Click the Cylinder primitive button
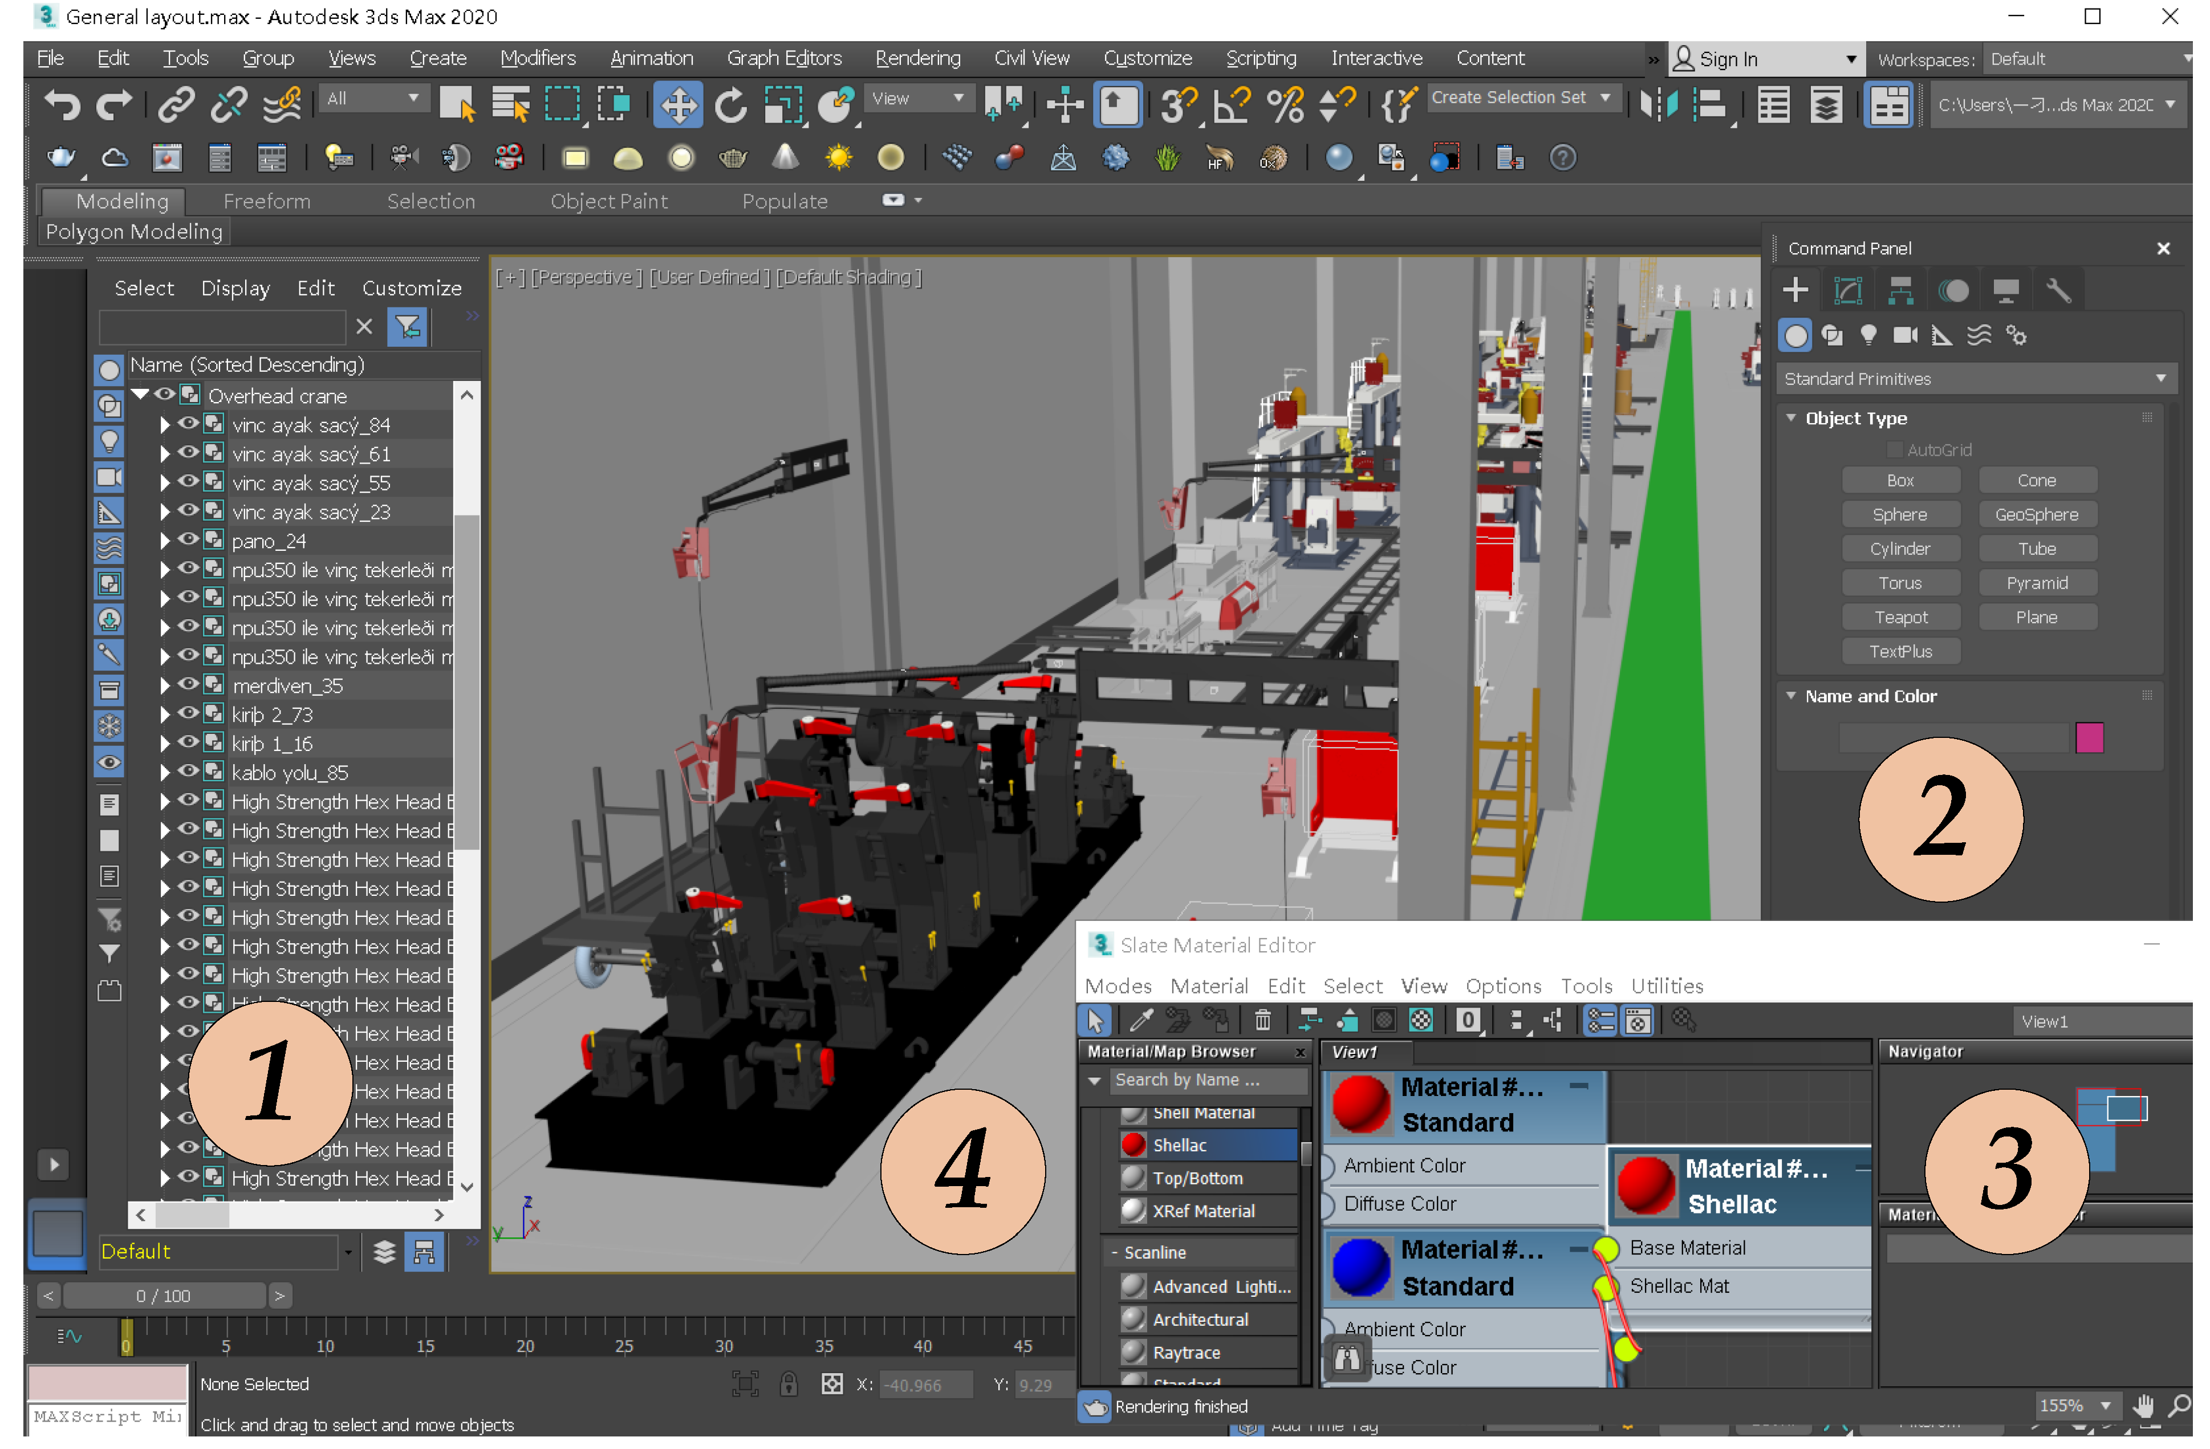This screenshot has width=2210, height=1449. coord(1900,549)
